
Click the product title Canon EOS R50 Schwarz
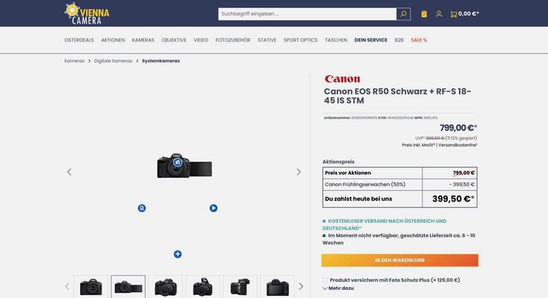[x=397, y=96]
